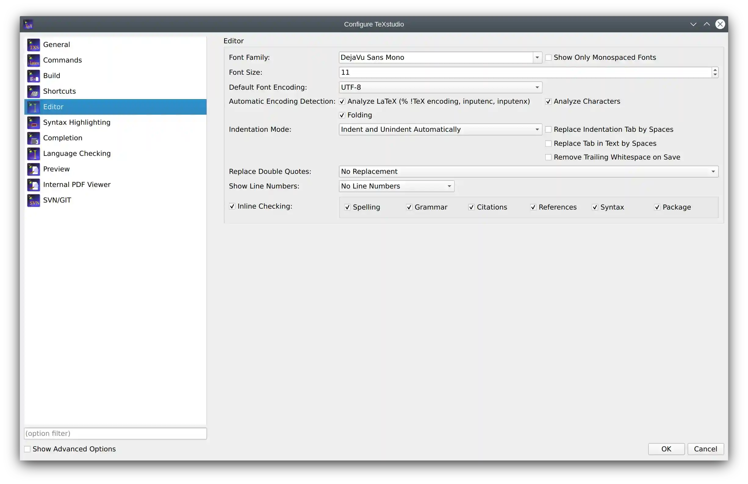Enable Show Only Monospaced Fonts
The height and width of the screenshot is (484, 748).
pyautogui.click(x=548, y=57)
